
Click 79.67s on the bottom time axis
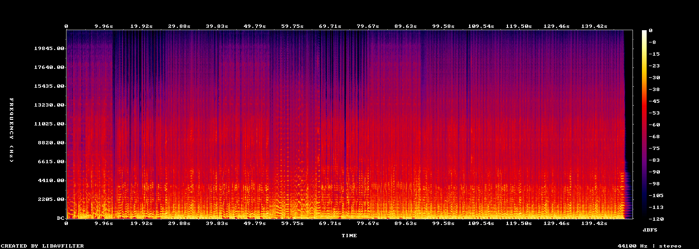(x=368, y=223)
